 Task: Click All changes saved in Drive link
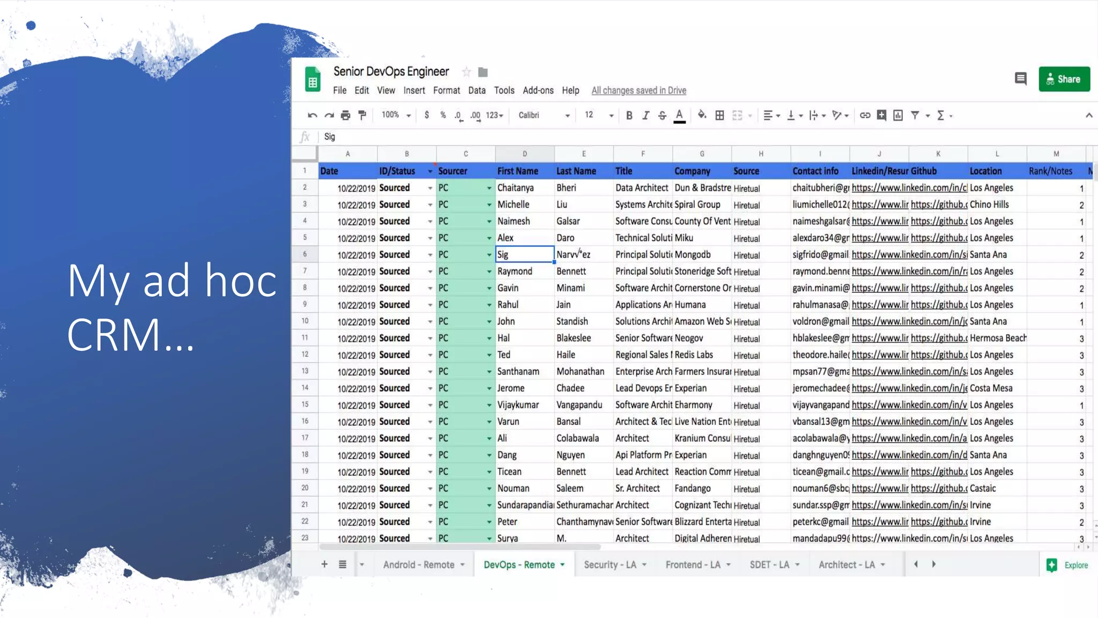tap(639, 91)
